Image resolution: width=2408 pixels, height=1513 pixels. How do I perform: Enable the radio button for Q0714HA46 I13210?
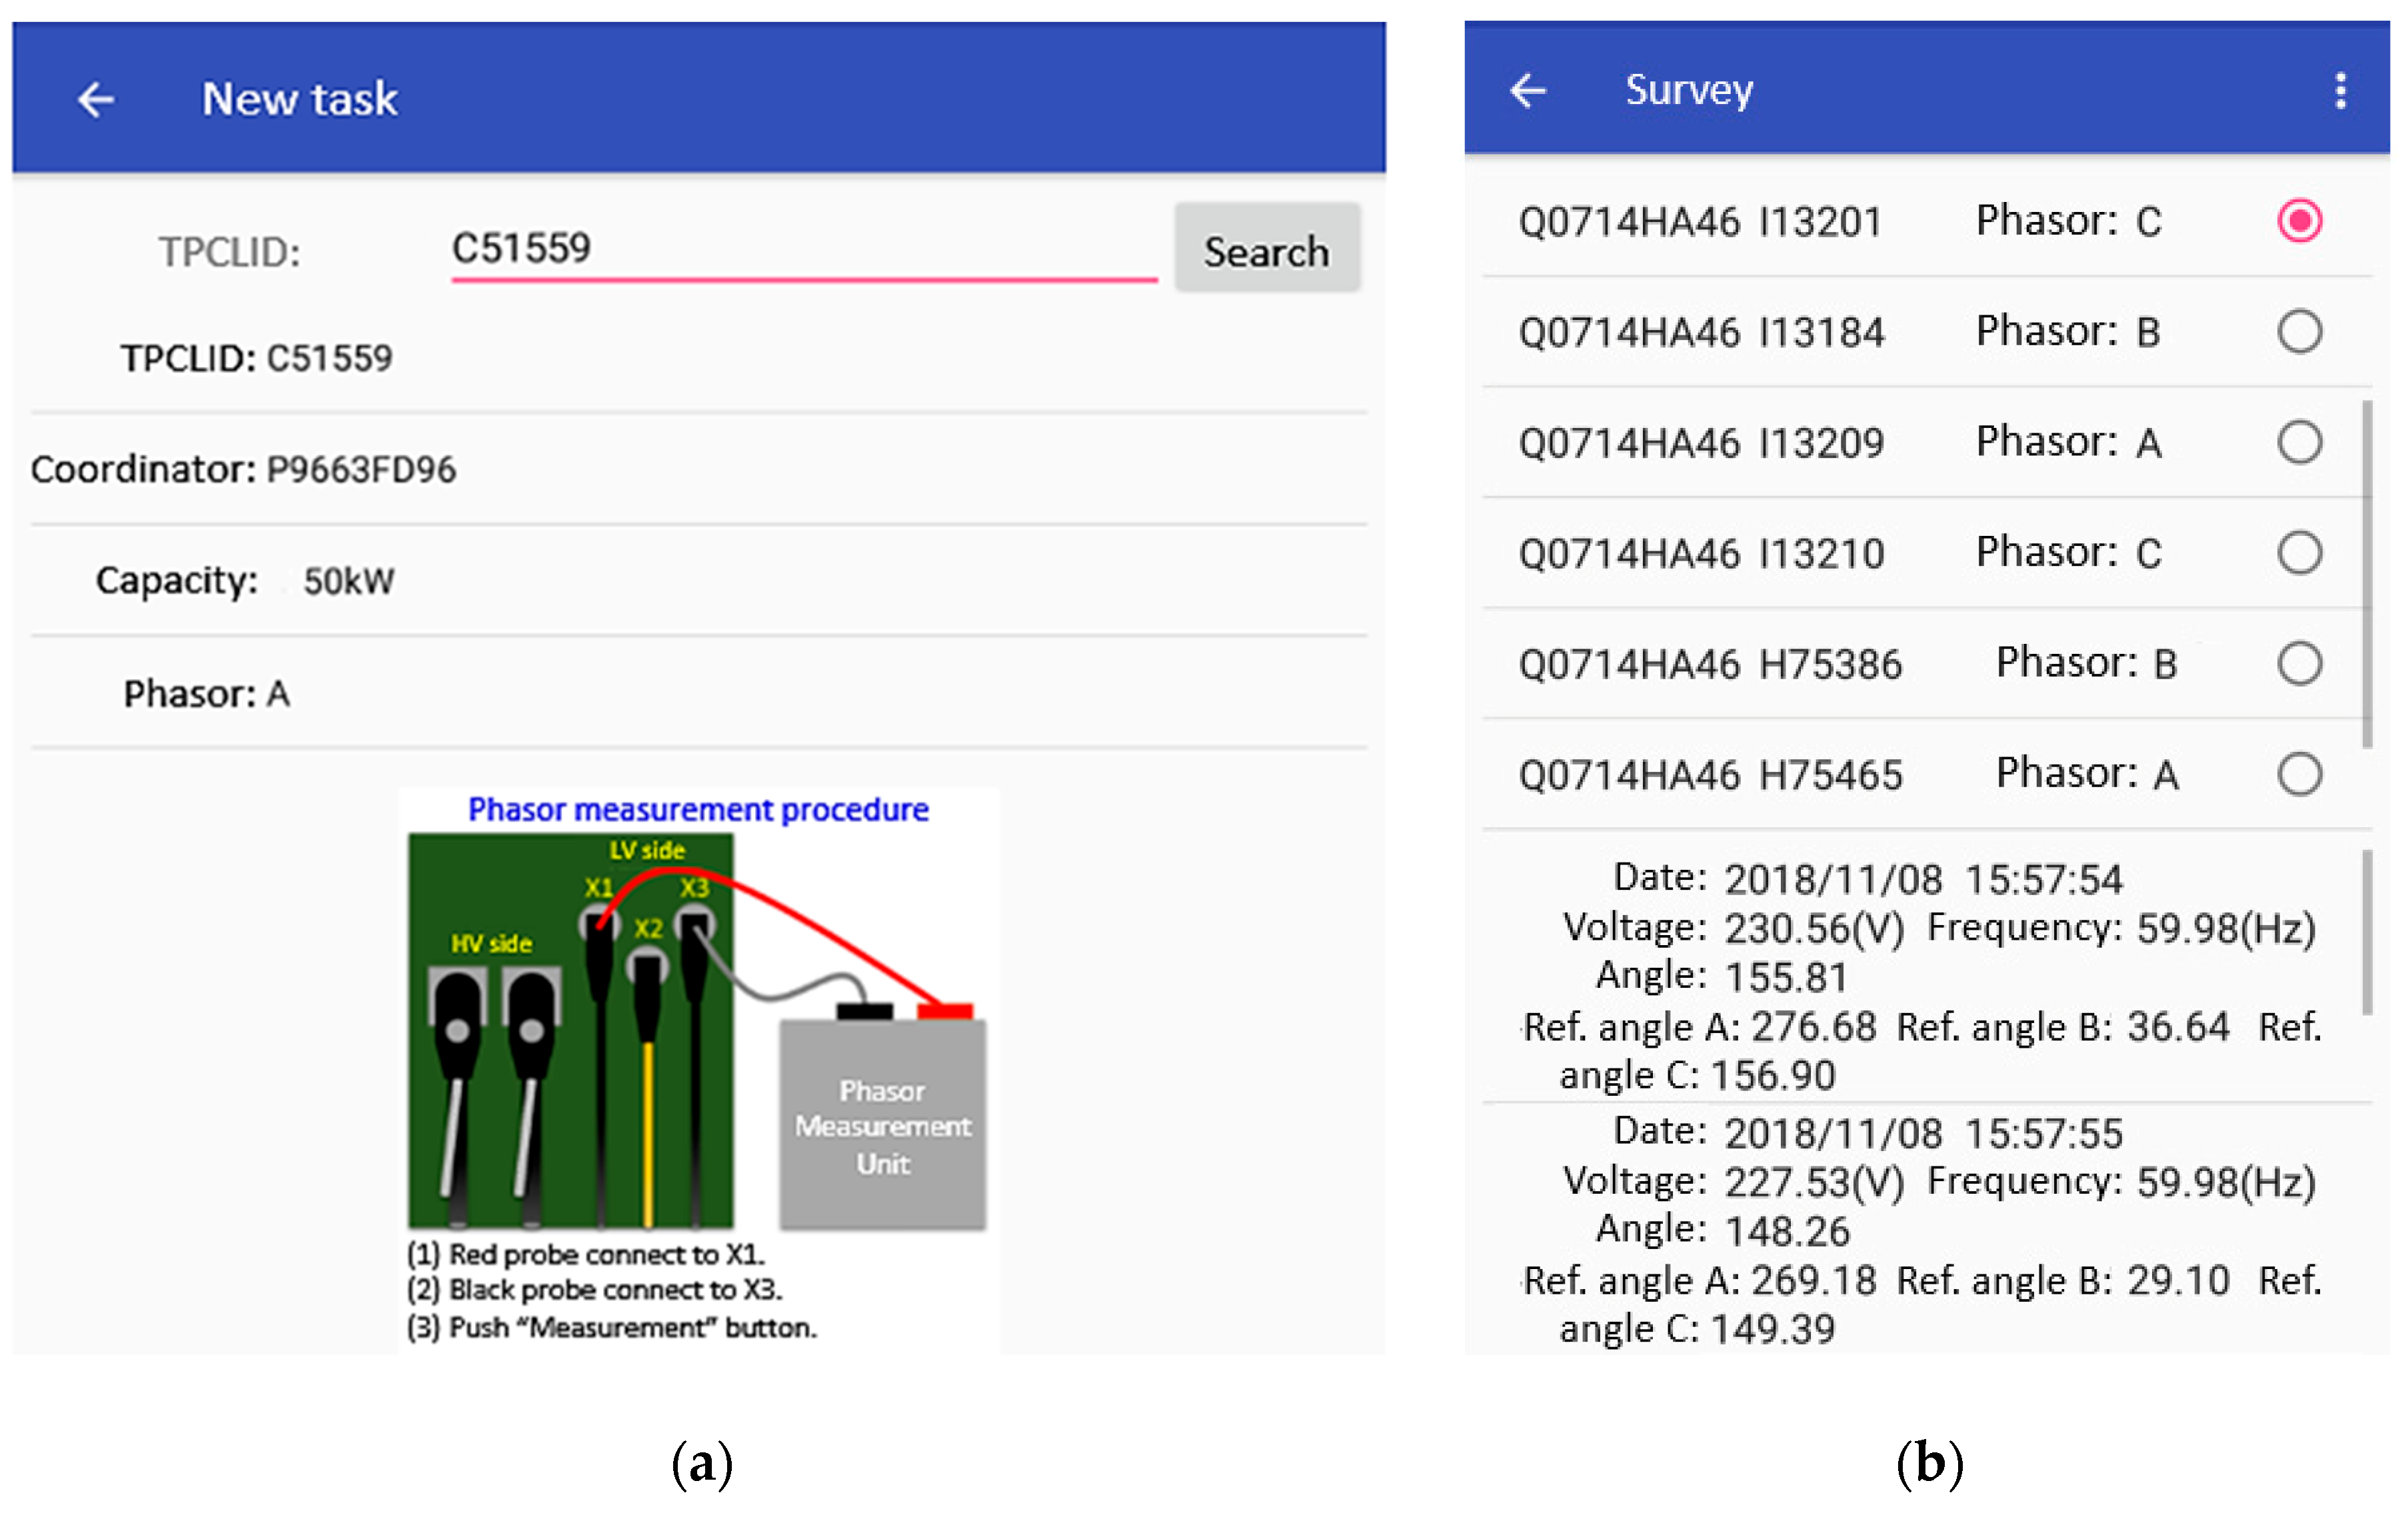click(2299, 552)
